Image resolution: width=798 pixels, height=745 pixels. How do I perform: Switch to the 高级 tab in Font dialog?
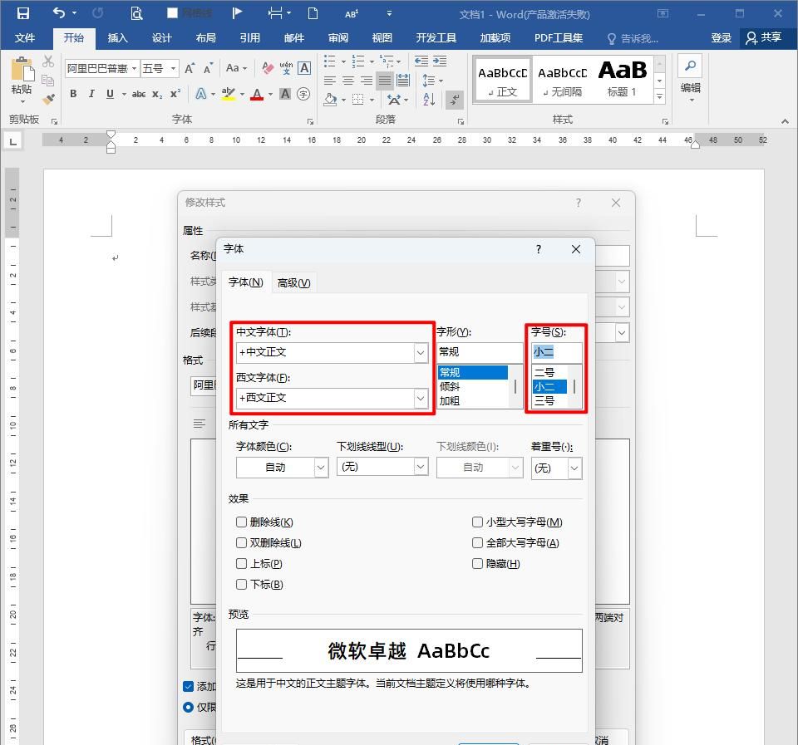coord(293,282)
